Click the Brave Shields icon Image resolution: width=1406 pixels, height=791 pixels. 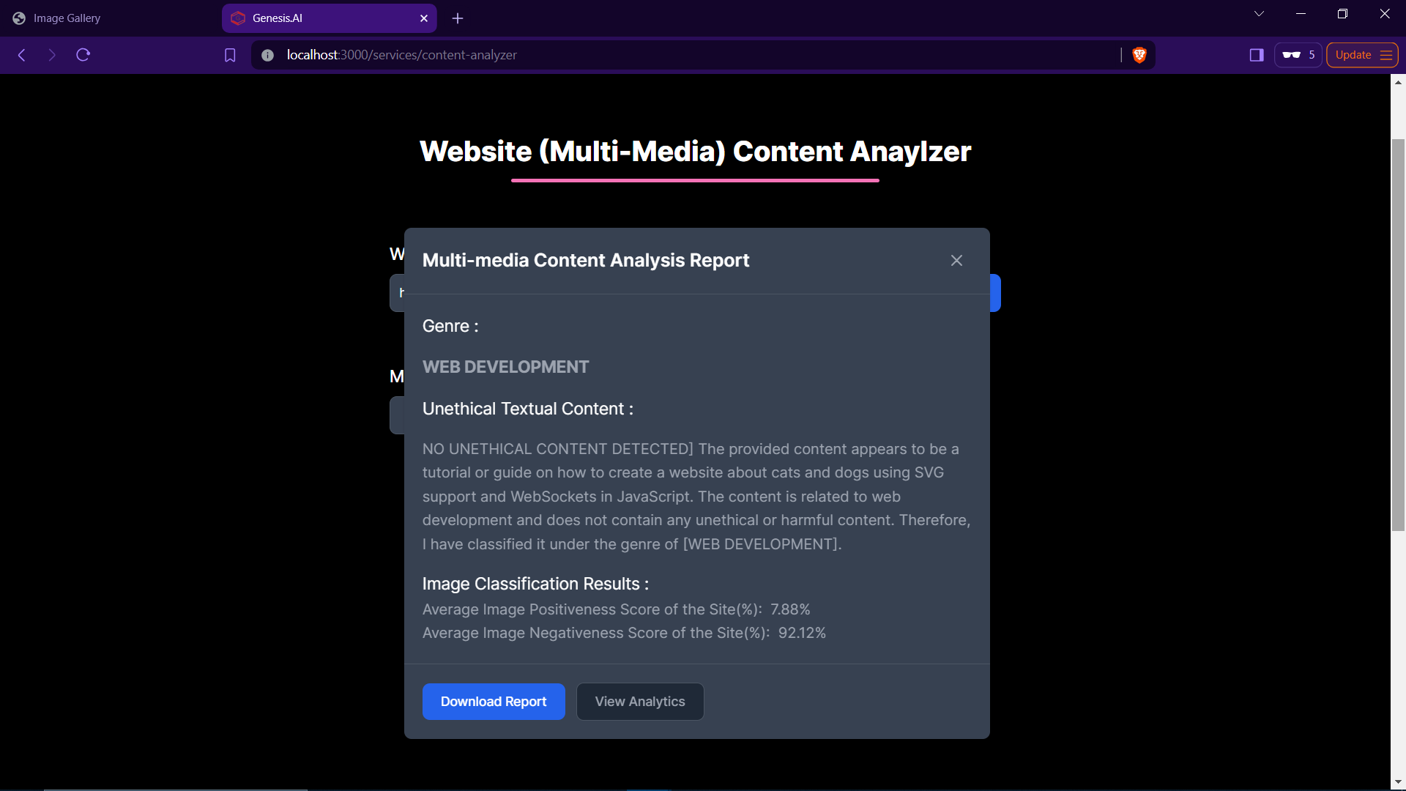[1139, 55]
